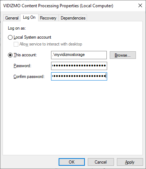146x169 pixels.
Task: Browse for a user account
Action: tap(123, 55)
